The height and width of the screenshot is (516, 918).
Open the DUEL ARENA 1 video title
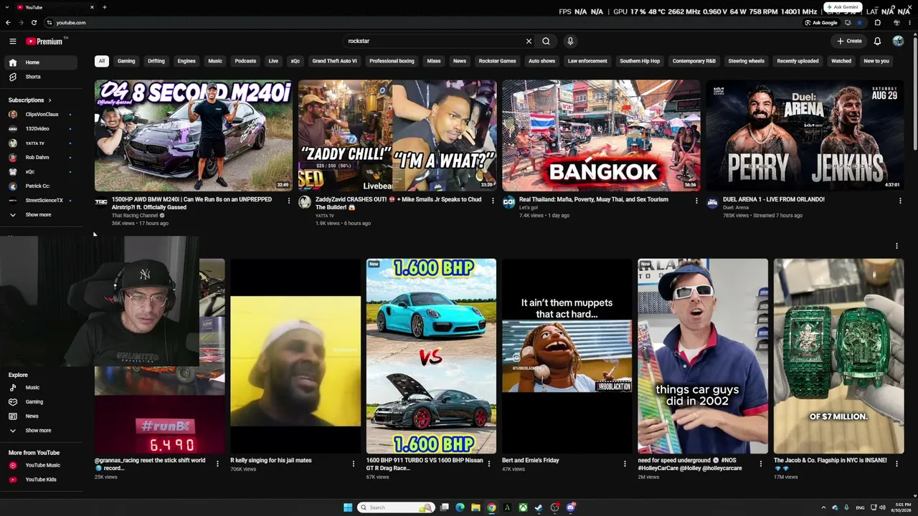(774, 199)
